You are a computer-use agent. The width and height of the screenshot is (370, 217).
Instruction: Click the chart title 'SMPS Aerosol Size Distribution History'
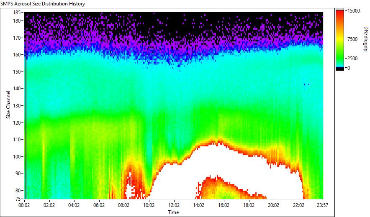coord(43,4)
